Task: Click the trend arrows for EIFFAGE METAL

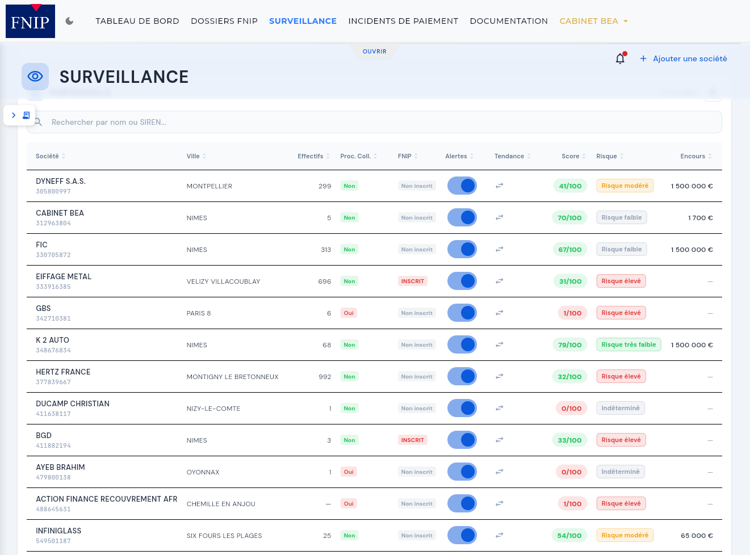Action: coord(500,281)
